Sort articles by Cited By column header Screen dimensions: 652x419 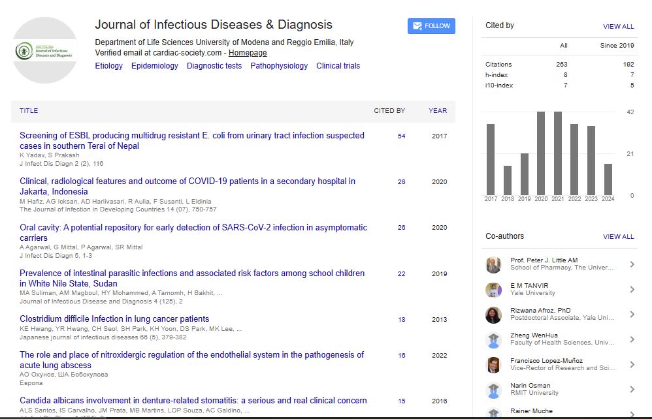point(389,110)
